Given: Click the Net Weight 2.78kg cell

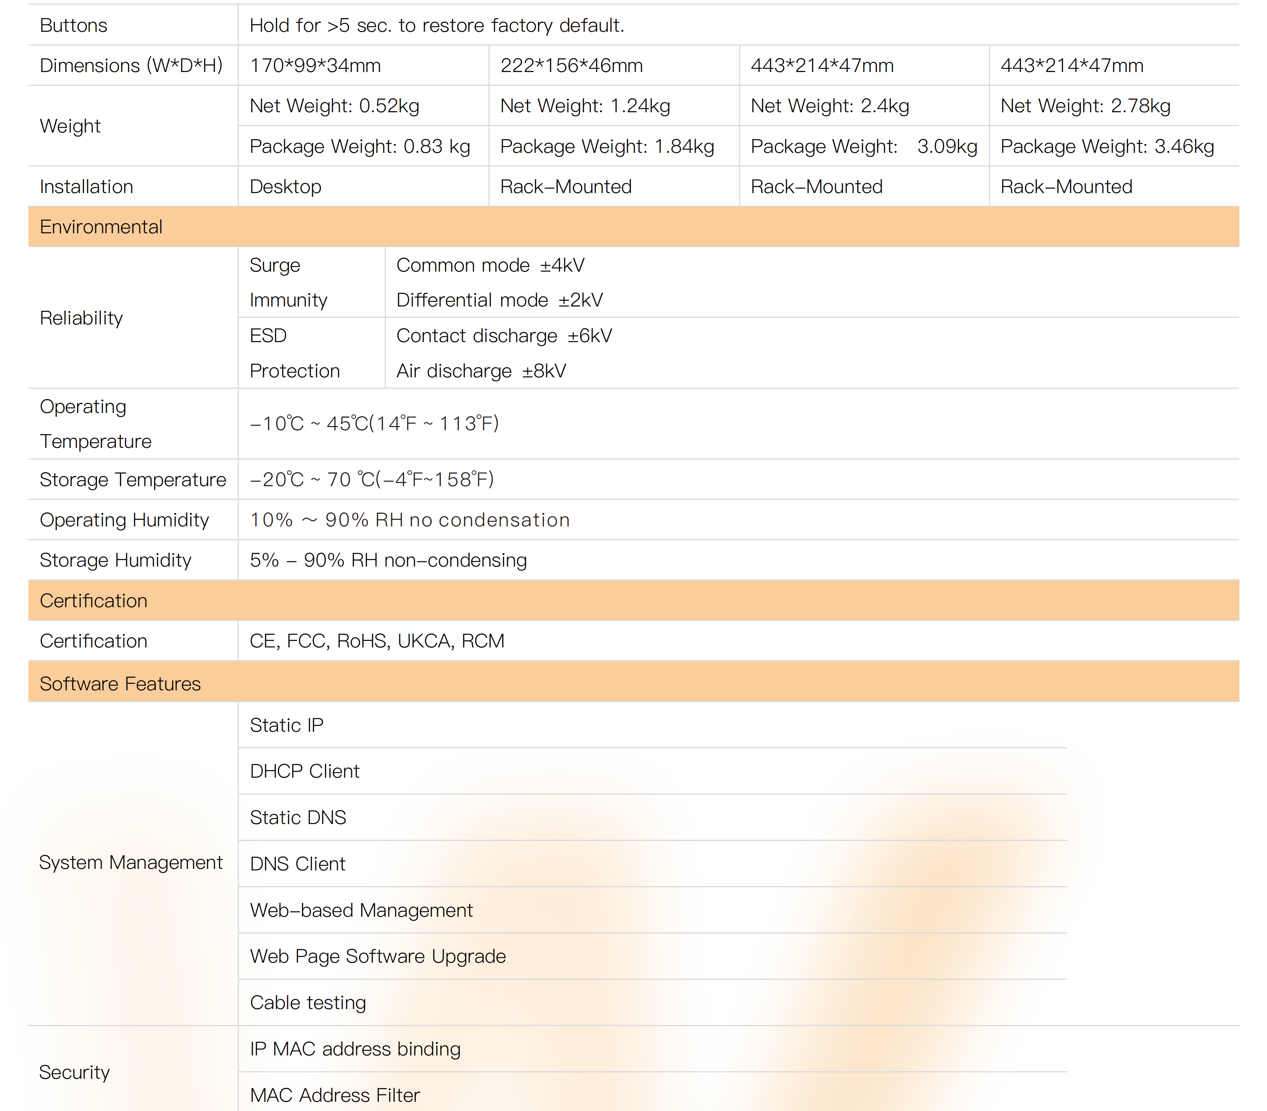Looking at the screenshot, I should 1085,106.
